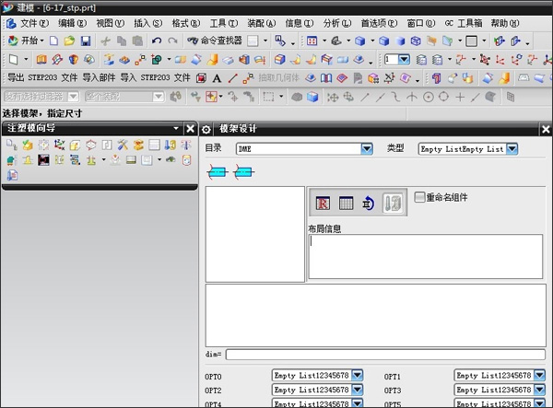Select the first cyan mold base icon

[x=216, y=170]
